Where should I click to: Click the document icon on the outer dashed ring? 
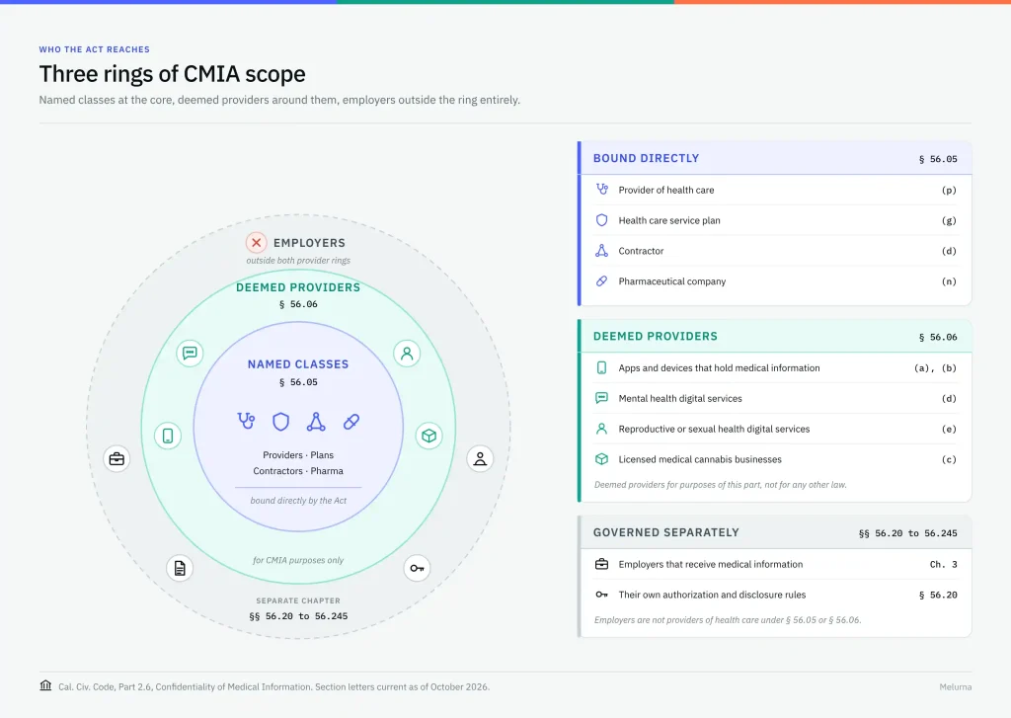[x=180, y=568]
